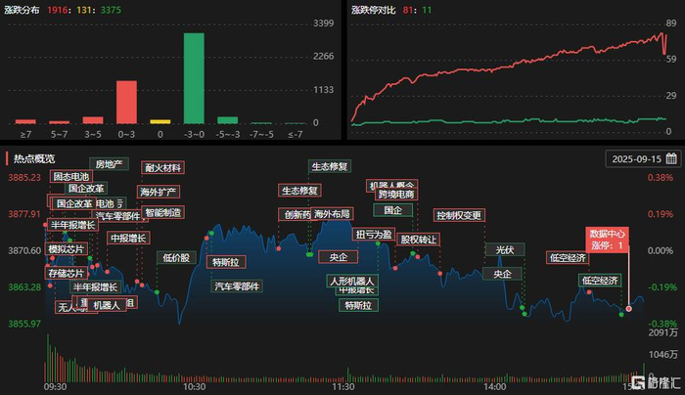Click the 特斯拉 red label near 10:30
The image size is (685, 395).
tap(226, 262)
